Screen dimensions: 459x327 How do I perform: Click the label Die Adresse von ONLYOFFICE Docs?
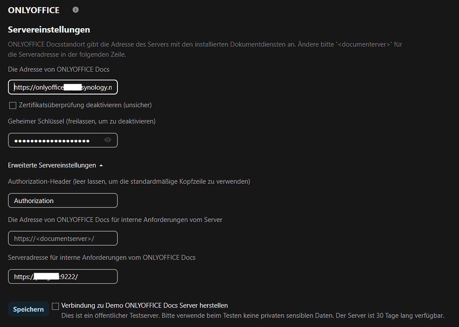tap(59, 69)
